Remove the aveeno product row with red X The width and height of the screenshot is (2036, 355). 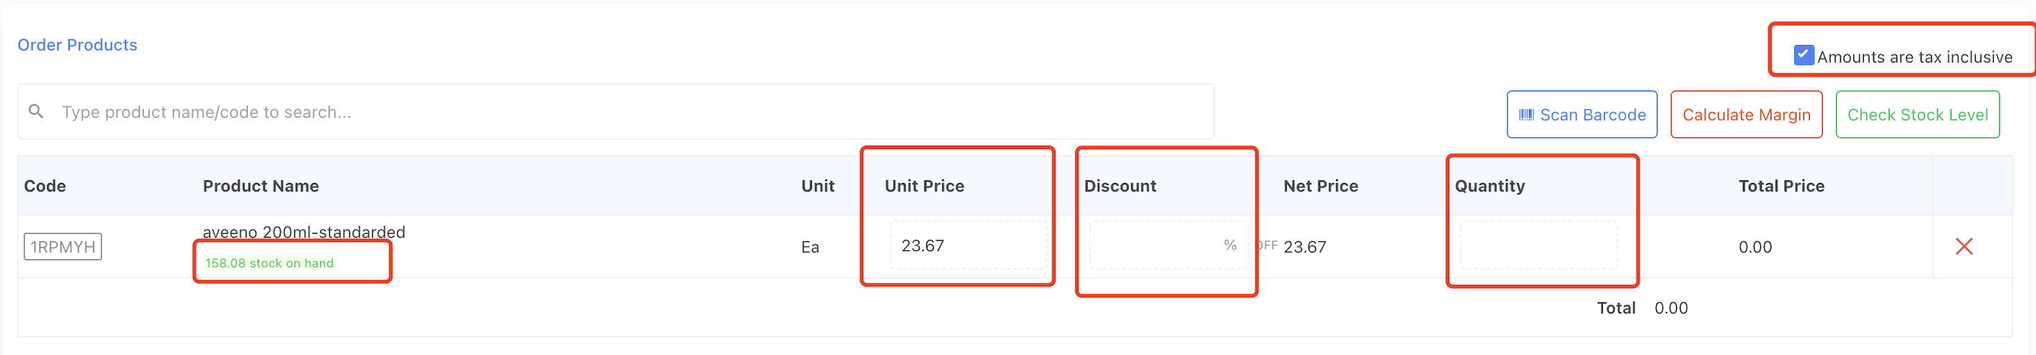tap(1963, 247)
